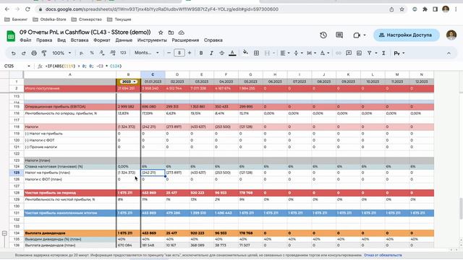Redo the last action in toolbar
463x260 pixels.
pos(24,53)
